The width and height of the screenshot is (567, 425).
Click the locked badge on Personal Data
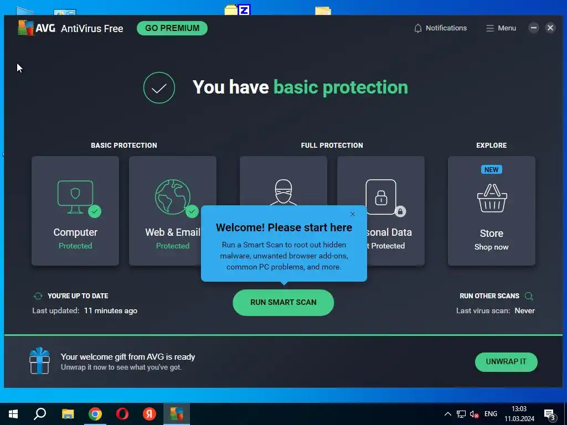(400, 211)
